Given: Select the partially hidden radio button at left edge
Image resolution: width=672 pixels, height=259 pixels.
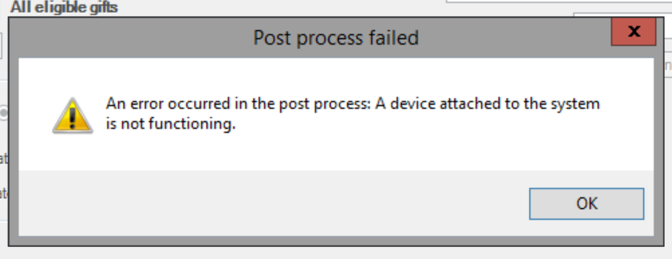Looking at the screenshot, I should (x=4, y=113).
